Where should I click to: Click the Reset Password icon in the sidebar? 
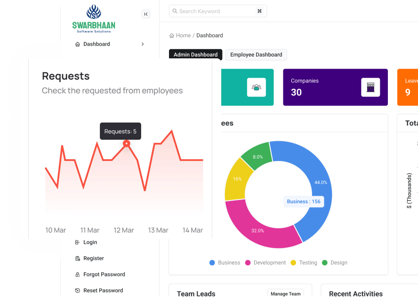(x=78, y=291)
